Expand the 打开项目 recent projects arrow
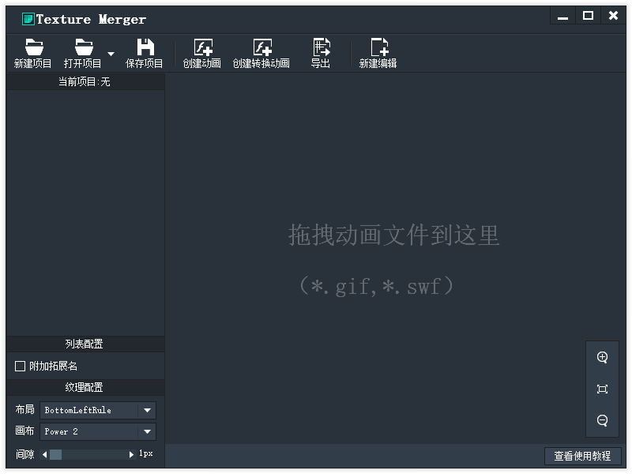632x474 pixels. [111, 54]
